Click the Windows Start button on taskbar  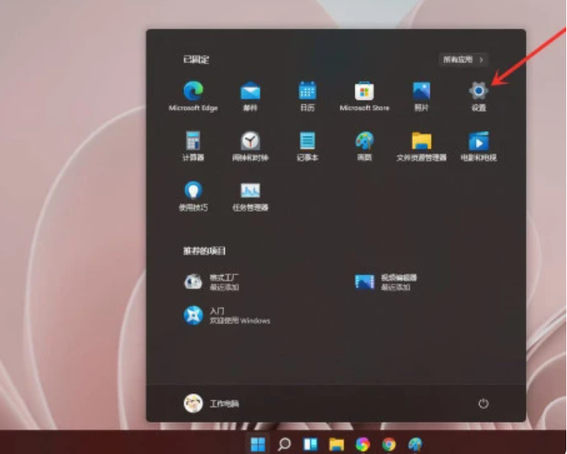pos(258,444)
